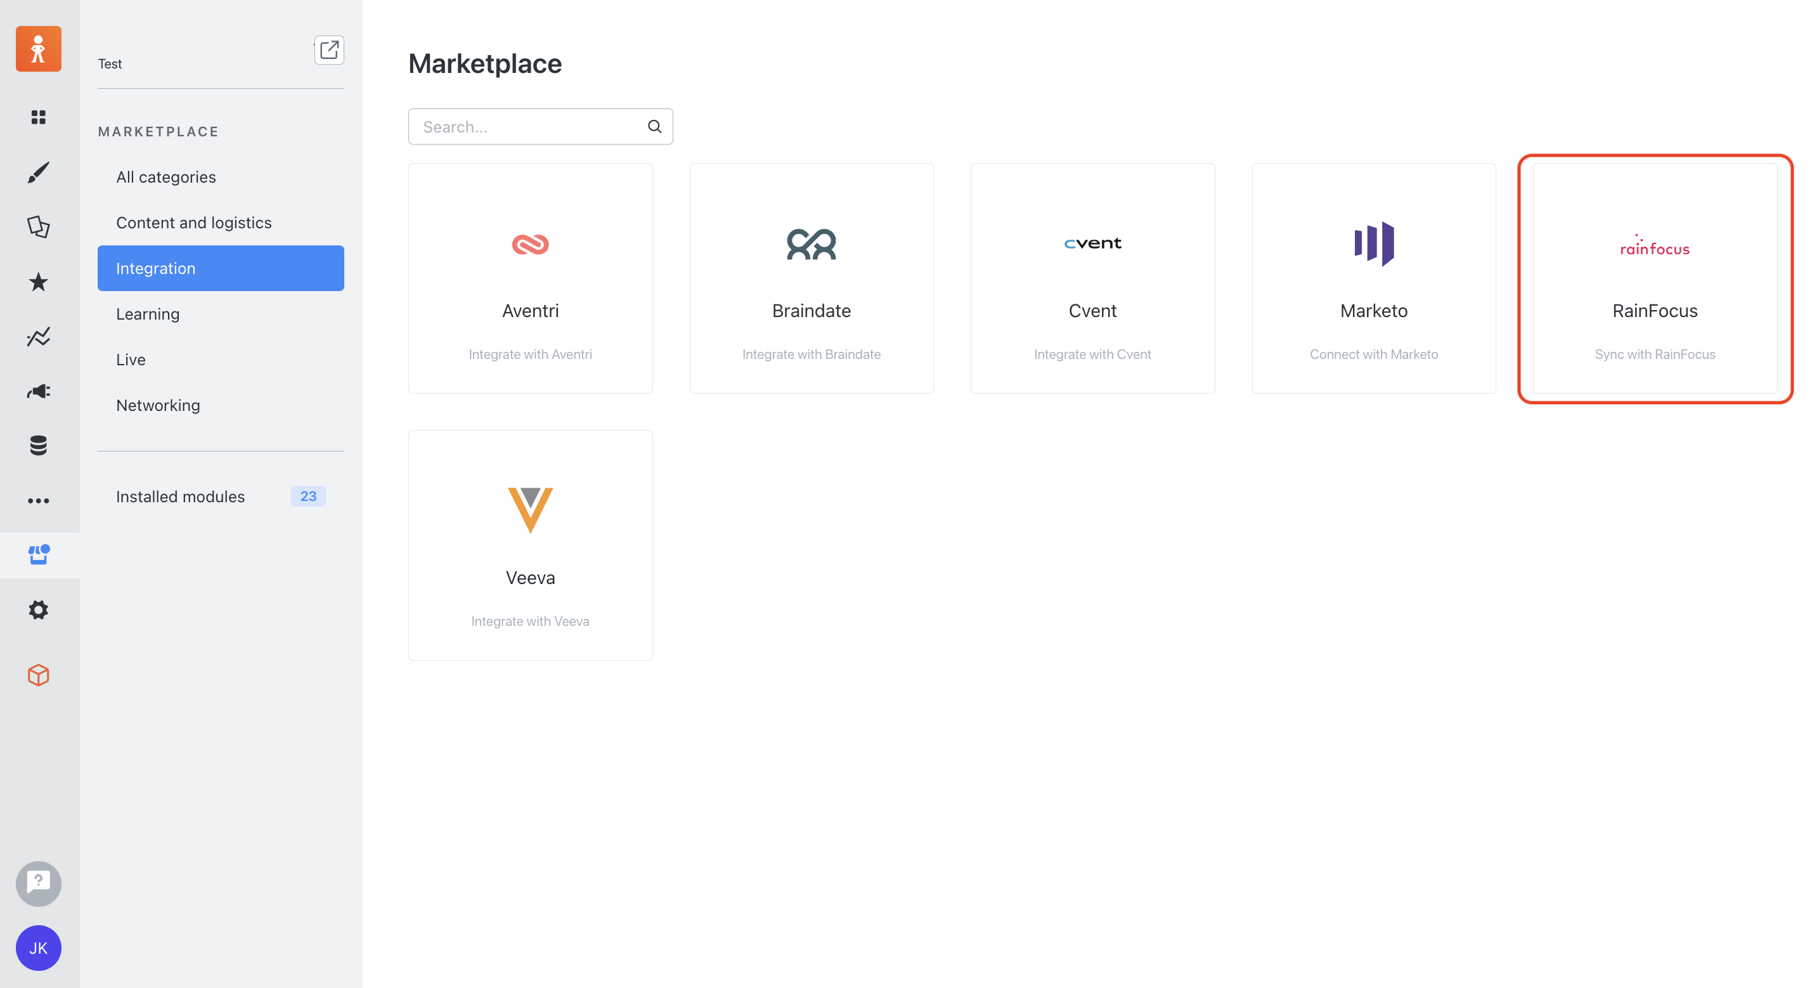Open the RainFocus module title

tap(1654, 311)
